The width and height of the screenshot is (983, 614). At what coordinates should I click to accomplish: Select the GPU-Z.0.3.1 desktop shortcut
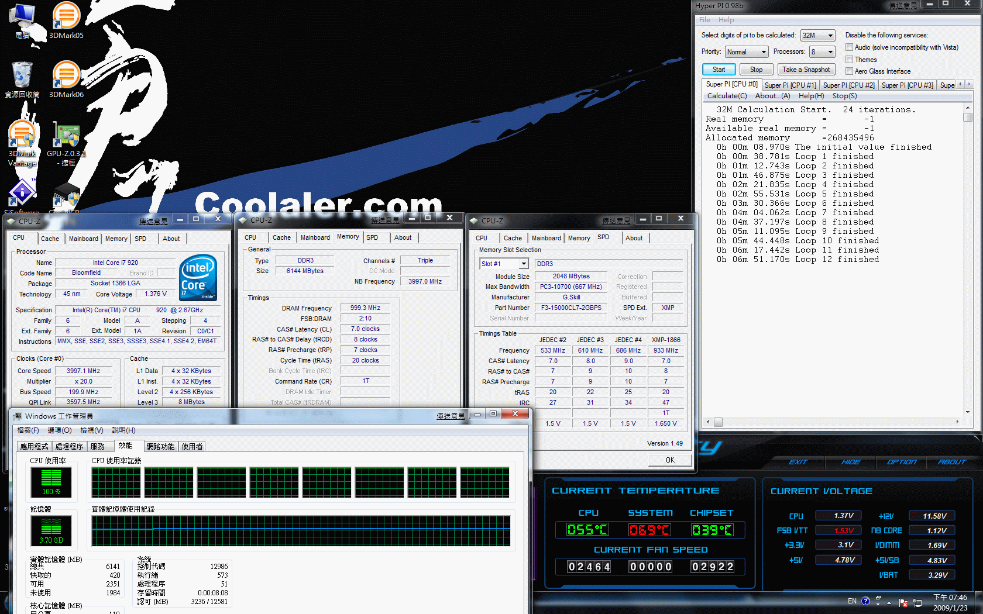tap(66, 143)
